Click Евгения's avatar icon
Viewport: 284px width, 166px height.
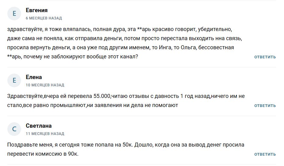pos(14,14)
